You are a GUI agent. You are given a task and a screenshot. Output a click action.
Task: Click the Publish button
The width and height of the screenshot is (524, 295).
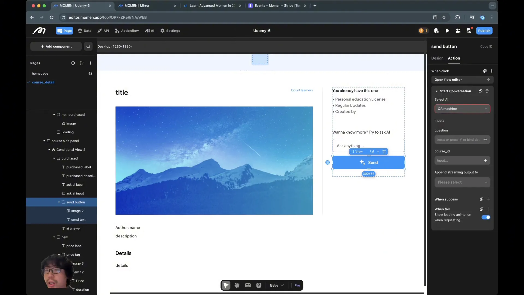[484, 31]
